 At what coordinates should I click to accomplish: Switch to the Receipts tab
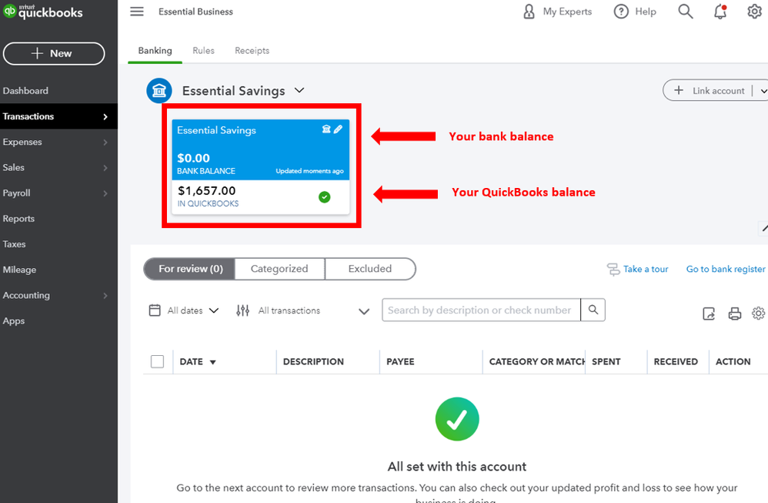(252, 51)
